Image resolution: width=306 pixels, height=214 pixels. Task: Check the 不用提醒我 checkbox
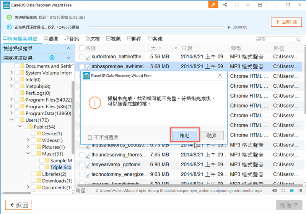tap(90, 137)
